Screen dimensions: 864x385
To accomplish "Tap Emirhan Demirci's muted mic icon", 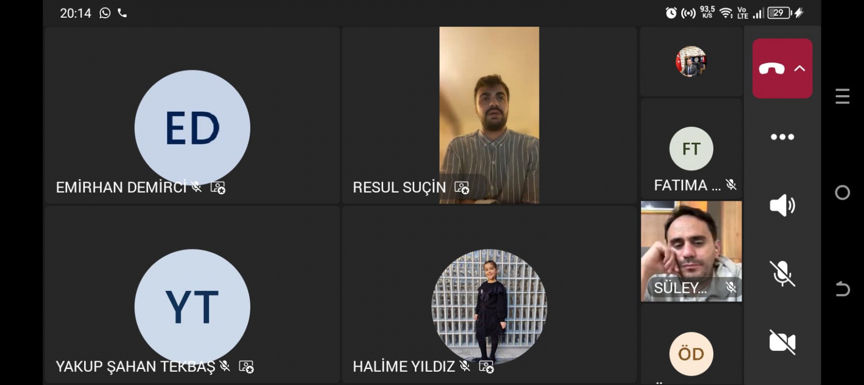I will 196,187.
